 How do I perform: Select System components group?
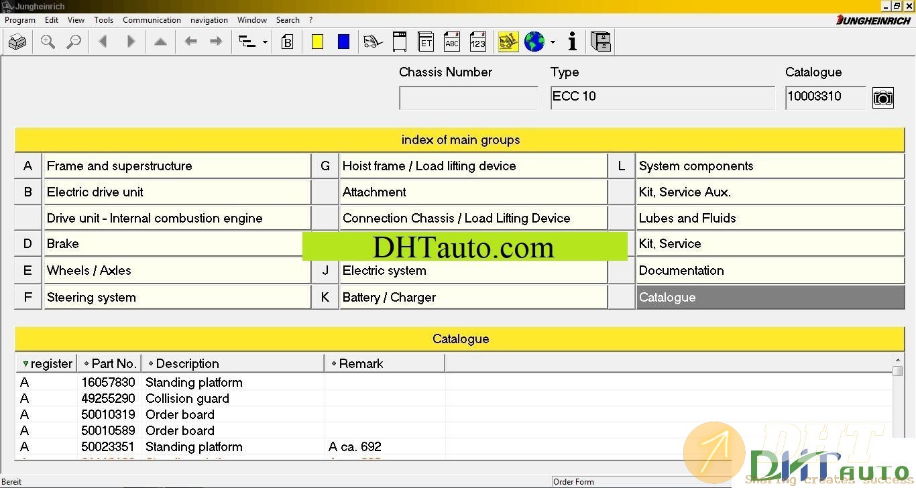770,166
